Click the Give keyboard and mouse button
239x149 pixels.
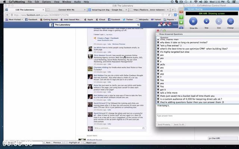point(219,21)
